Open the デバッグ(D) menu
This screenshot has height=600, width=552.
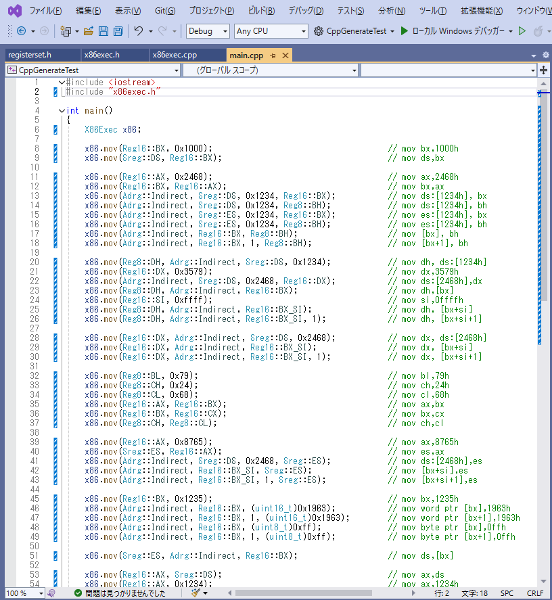[306, 11]
